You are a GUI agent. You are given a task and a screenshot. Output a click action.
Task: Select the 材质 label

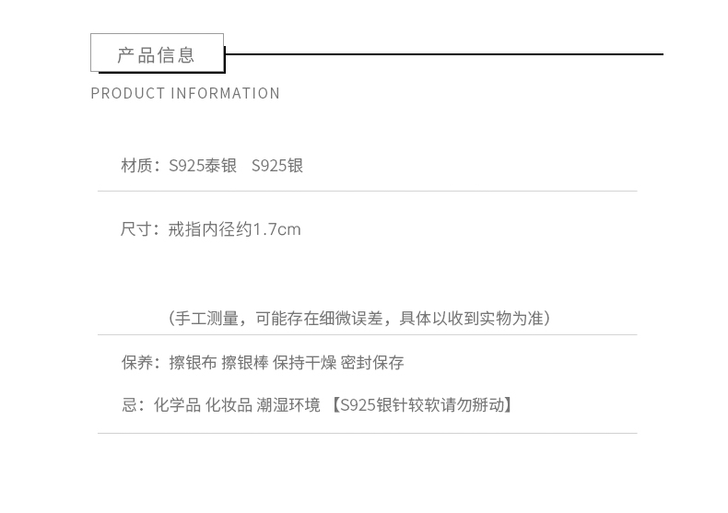tap(137, 166)
